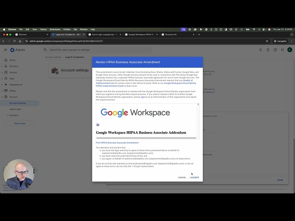Click the search field for users, groups or settings
The image size is (295, 221).
pos(97,50)
